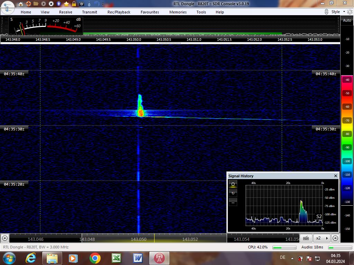Open the lifebuoy support icon
Image resolution: width=354 pixels, height=265 pixels.
(28, 4)
